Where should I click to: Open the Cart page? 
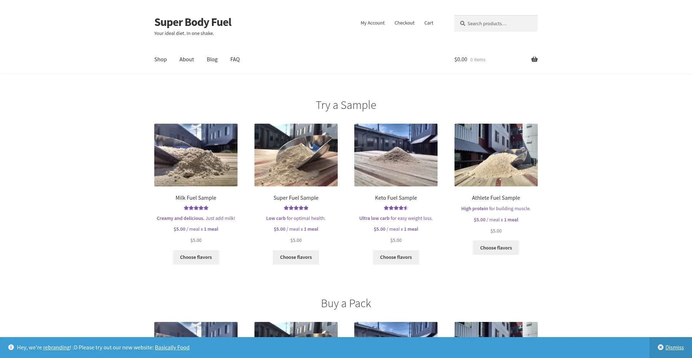[429, 23]
